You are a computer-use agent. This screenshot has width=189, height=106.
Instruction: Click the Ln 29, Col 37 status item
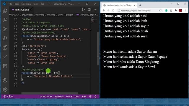pyautogui.click(x=46, y=97)
